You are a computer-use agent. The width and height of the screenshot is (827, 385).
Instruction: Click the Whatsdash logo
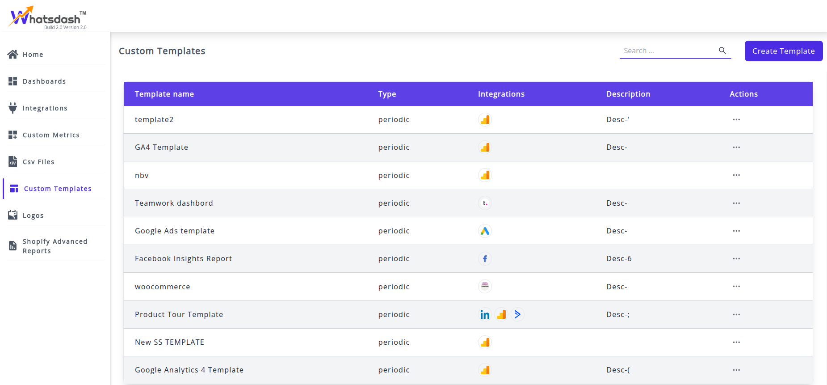point(47,17)
